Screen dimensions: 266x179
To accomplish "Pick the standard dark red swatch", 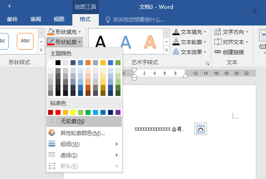I will 50,112.
